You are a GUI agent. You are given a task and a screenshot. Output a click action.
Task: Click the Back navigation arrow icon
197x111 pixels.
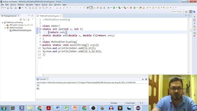pos(167,8)
